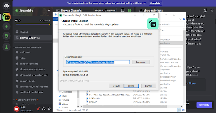216x113 pixels.
Task: Open user-safety-and-reports channel
Action: click(33, 87)
